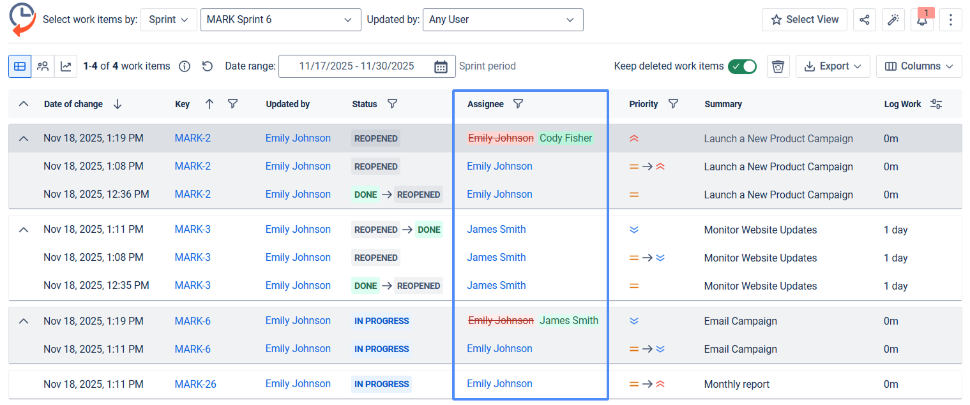Screen dimensions: 970x405
Task: Click James Smith assignee in the 12:35 PM row
Action: [x=496, y=286]
